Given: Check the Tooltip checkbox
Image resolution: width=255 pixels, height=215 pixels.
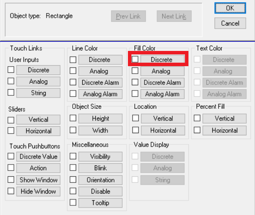Looking at the screenshot, I should coord(73,202).
